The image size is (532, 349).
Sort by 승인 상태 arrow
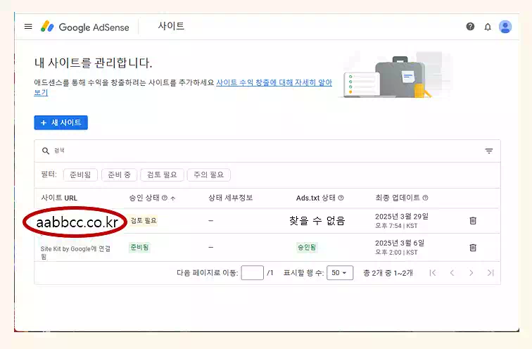point(173,198)
